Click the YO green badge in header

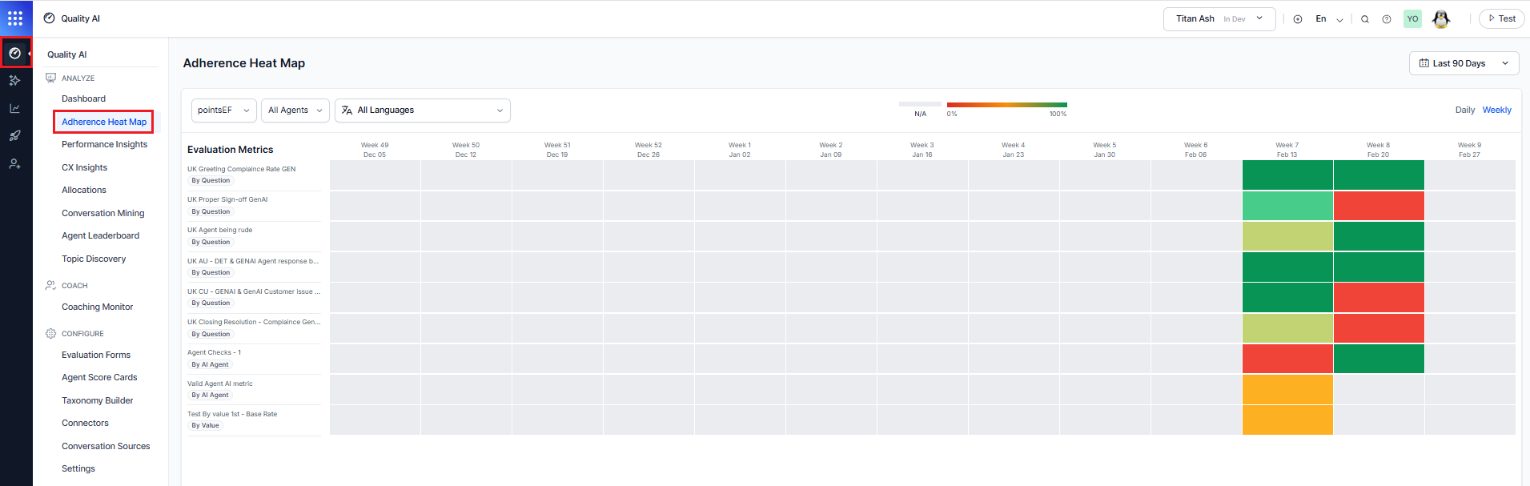coord(1412,19)
